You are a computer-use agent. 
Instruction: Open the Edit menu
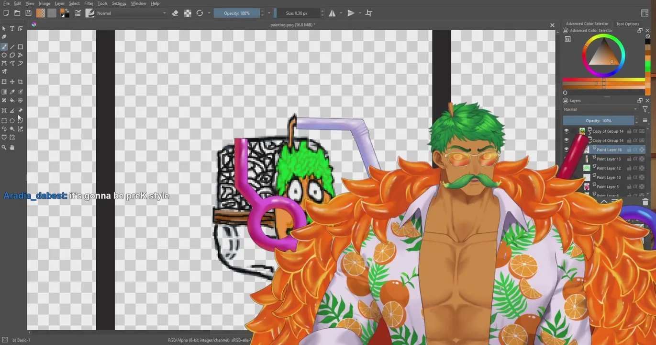[x=17, y=3]
